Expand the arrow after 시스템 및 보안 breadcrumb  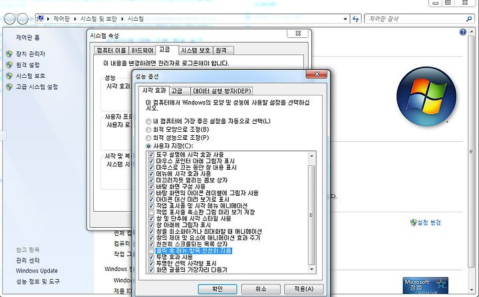tap(122, 19)
